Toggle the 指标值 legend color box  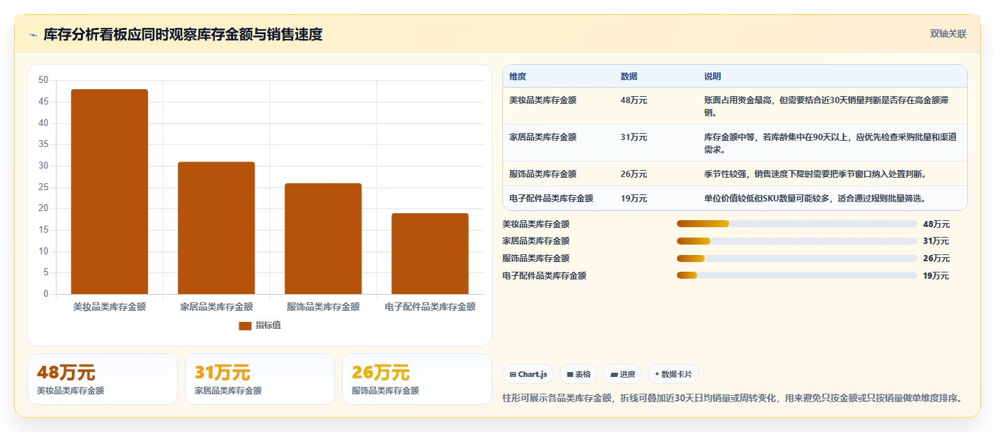[x=245, y=325]
